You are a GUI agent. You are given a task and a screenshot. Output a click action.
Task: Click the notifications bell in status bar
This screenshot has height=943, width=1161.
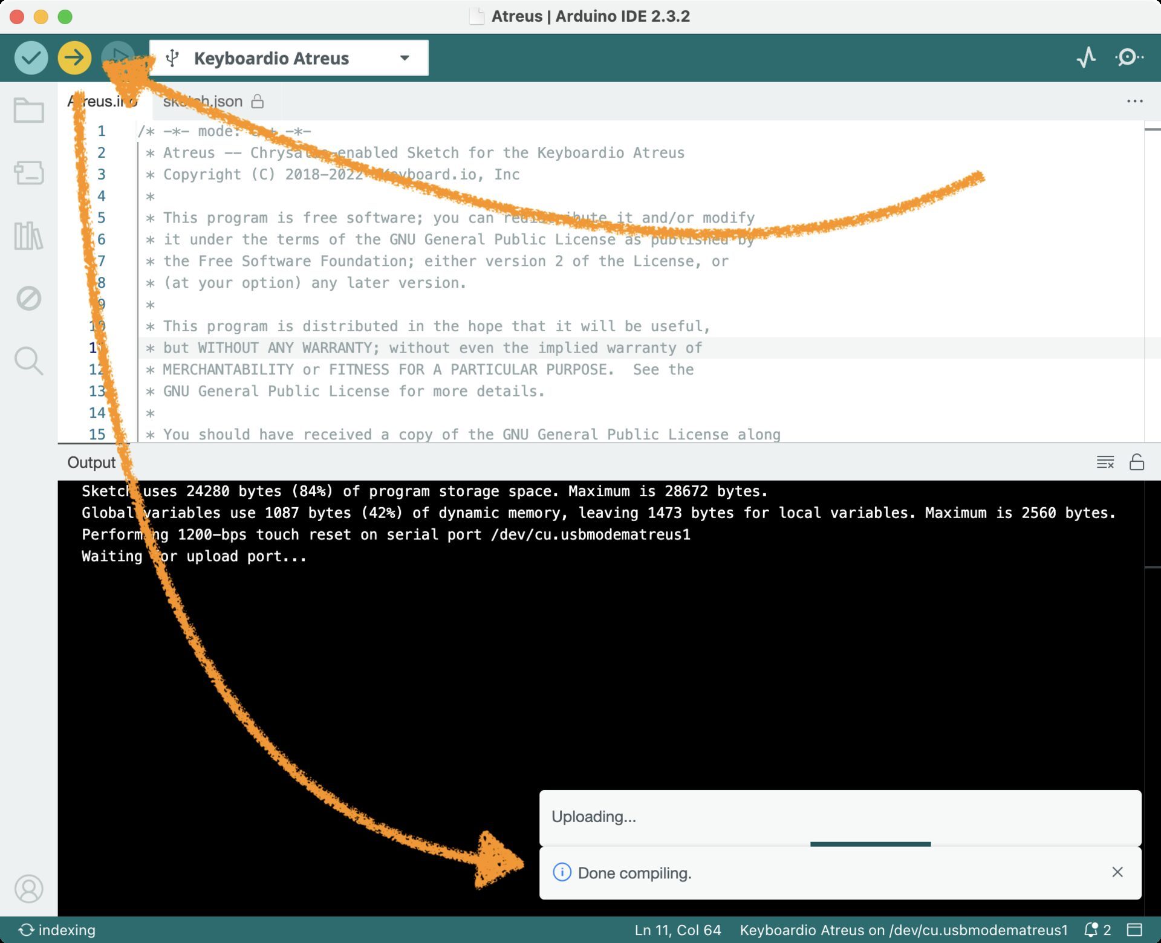1098,930
